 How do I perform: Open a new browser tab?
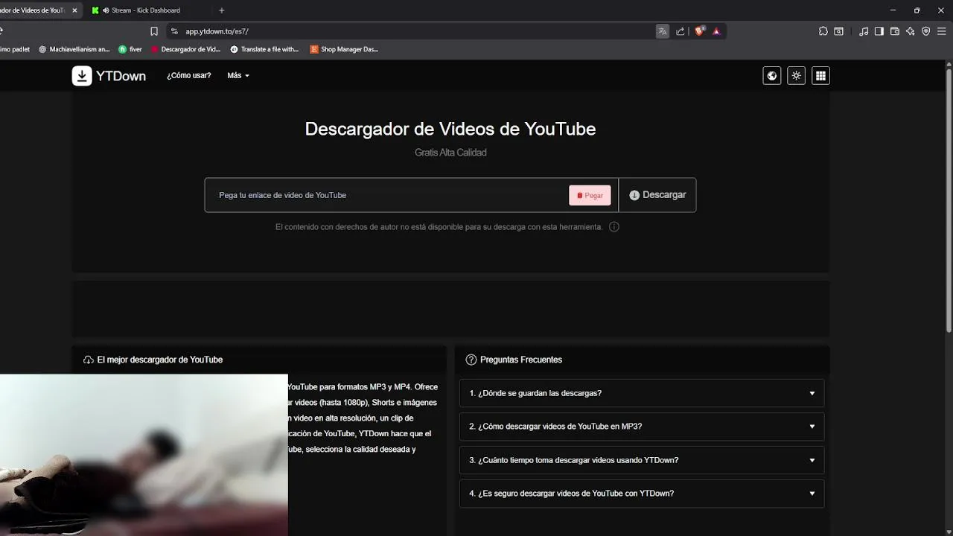(221, 10)
